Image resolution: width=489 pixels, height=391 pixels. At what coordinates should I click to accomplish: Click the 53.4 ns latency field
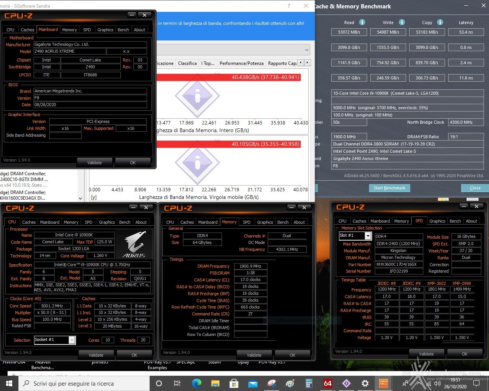pyautogui.click(x=466, y=32)
